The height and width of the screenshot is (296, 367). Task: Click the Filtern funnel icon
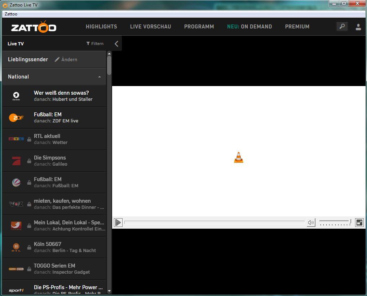coord(88,44)
